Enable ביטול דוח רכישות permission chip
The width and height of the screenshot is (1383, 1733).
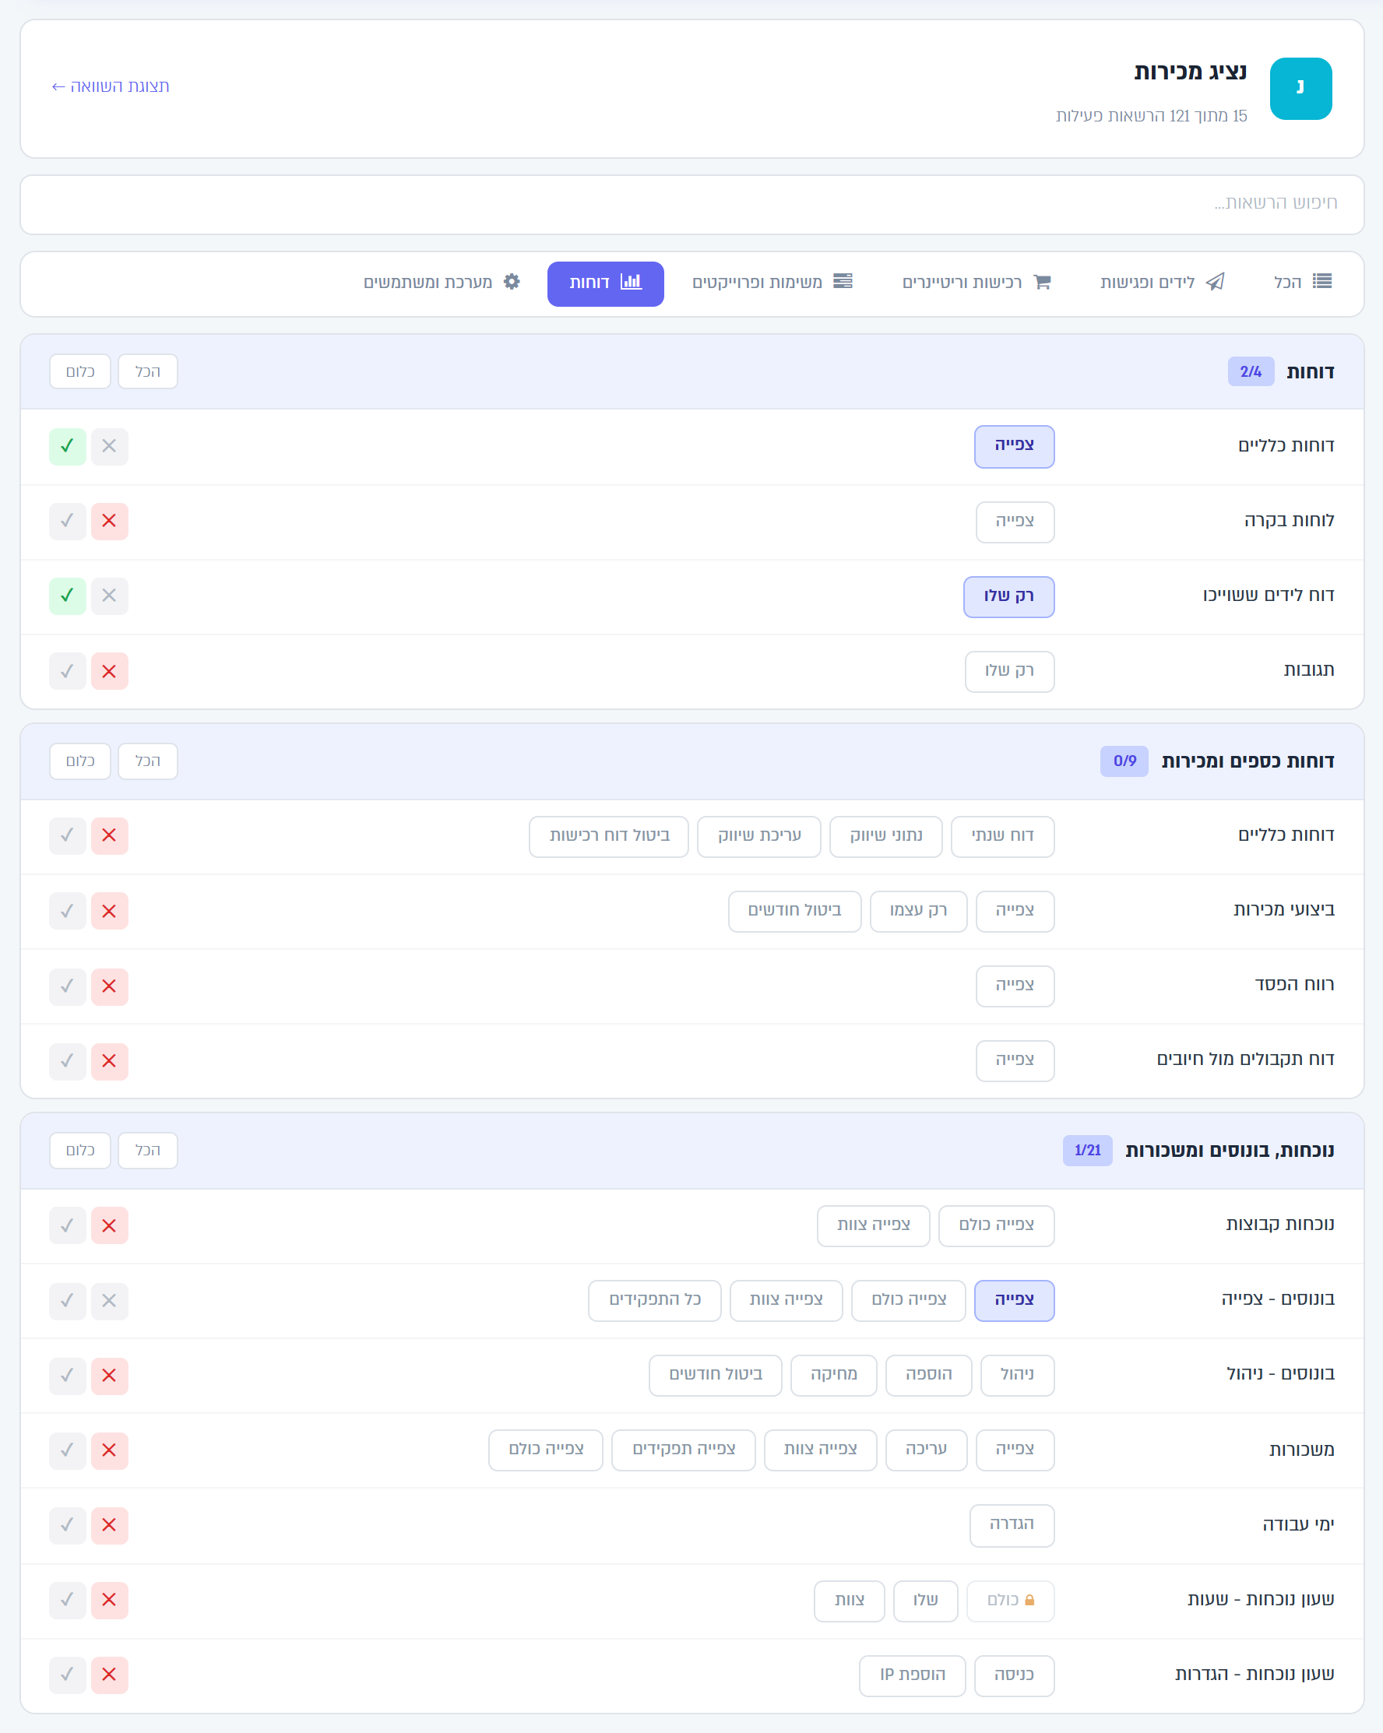tap(609, 836)
